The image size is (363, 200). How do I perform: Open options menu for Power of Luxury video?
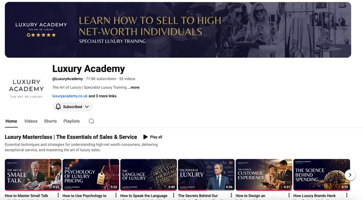231,196
